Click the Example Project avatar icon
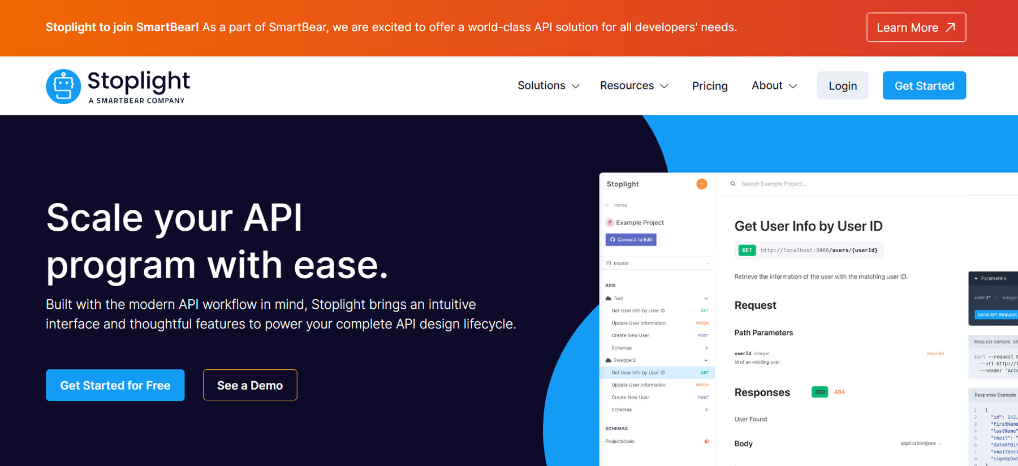Screen dimensions: 1018x466 [610, 223]
